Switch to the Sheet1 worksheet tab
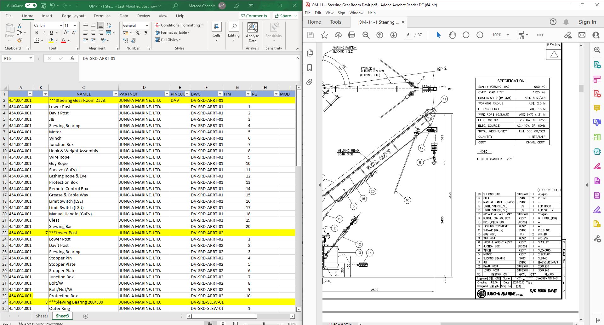604x325 pixels. [x=42, y=316]
